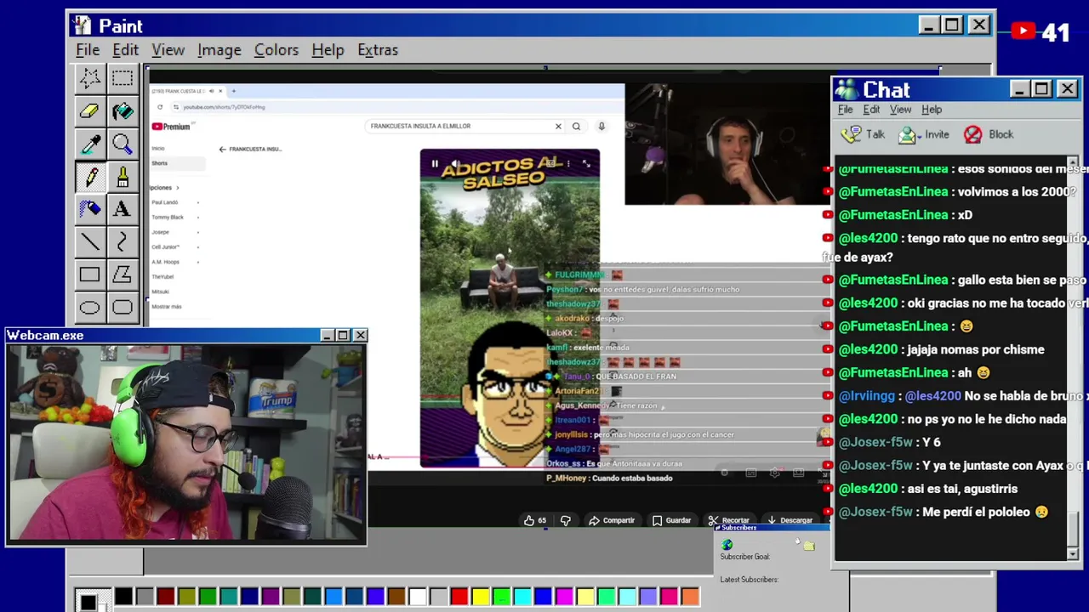Click the browser reload icon
This screenshot has height=612, width=1089.
160,107
